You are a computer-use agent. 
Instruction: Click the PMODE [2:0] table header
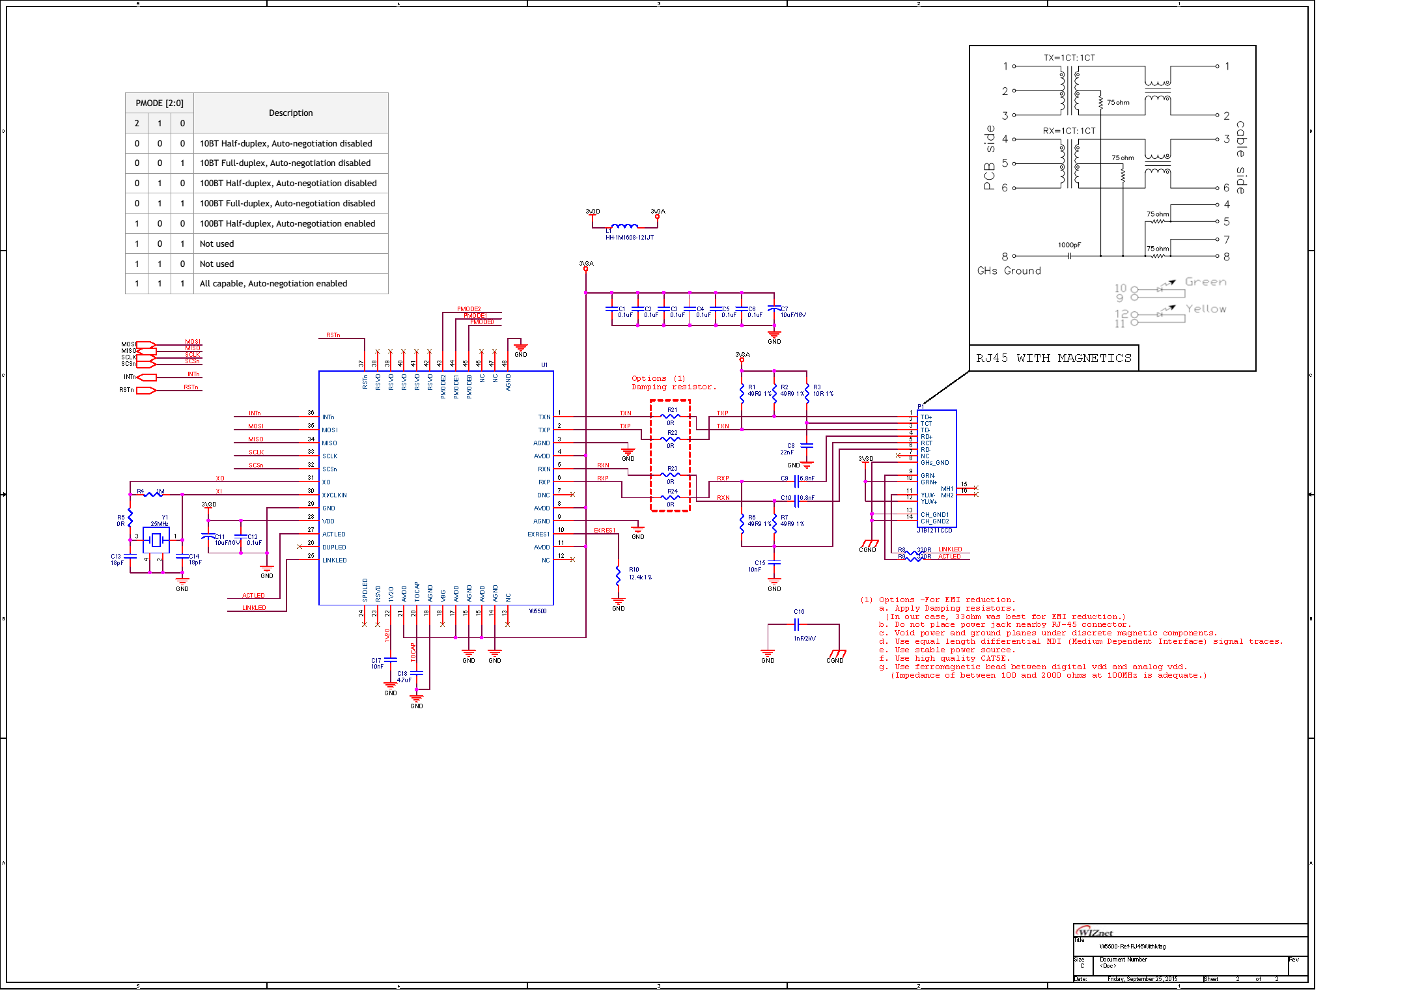(x=160, y=103)
